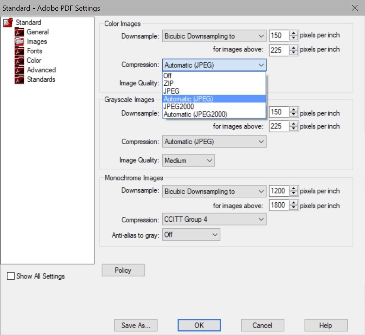Viewport: 365px width, 335px height.
Task: Click Color Images 225 ppi threshold field
Action: [x=279, y=50]
